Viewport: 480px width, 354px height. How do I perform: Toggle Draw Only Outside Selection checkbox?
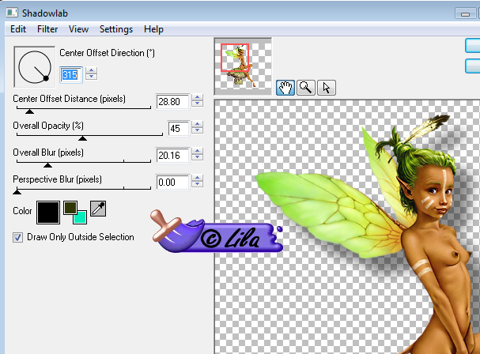point(17,237)
